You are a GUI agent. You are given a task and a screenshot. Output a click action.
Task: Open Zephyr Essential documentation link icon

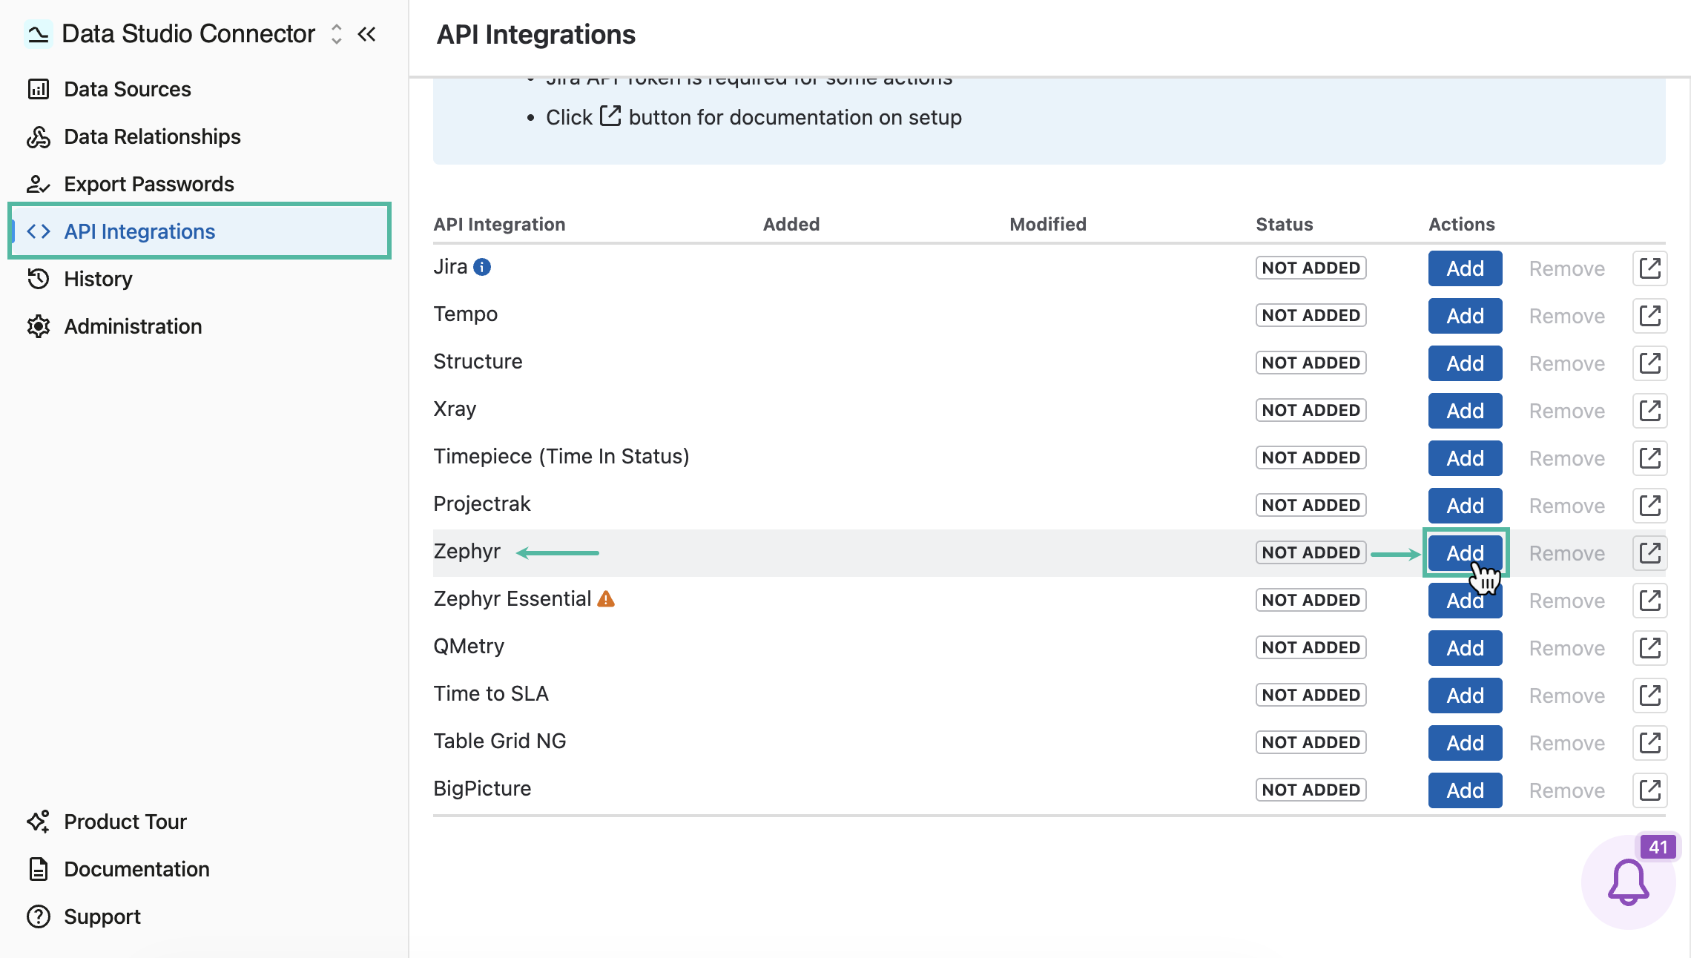point(1649,601)
